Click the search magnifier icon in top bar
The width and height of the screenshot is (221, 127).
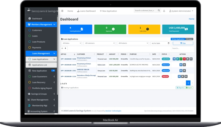click(x=159, y=11)
